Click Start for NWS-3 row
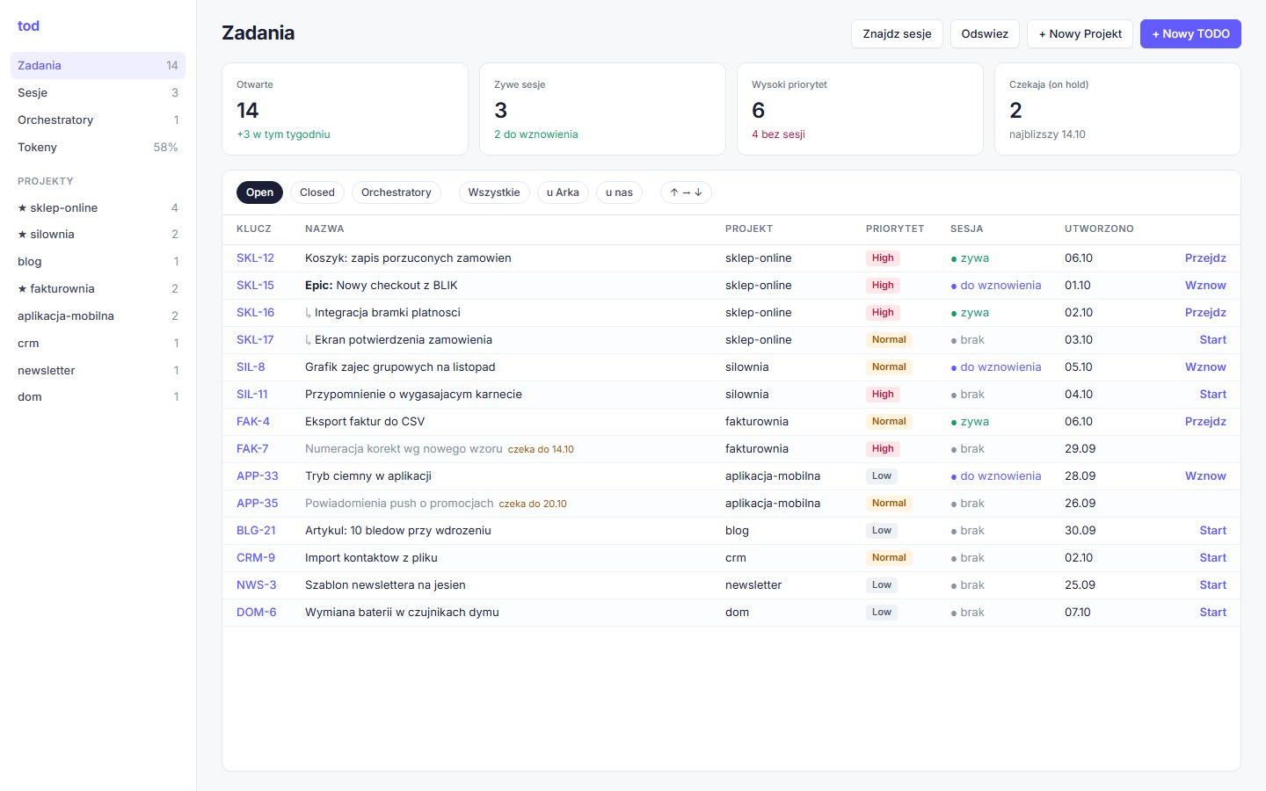The width and height of the screenshot is (1266, 791). tap(1212, 584)
